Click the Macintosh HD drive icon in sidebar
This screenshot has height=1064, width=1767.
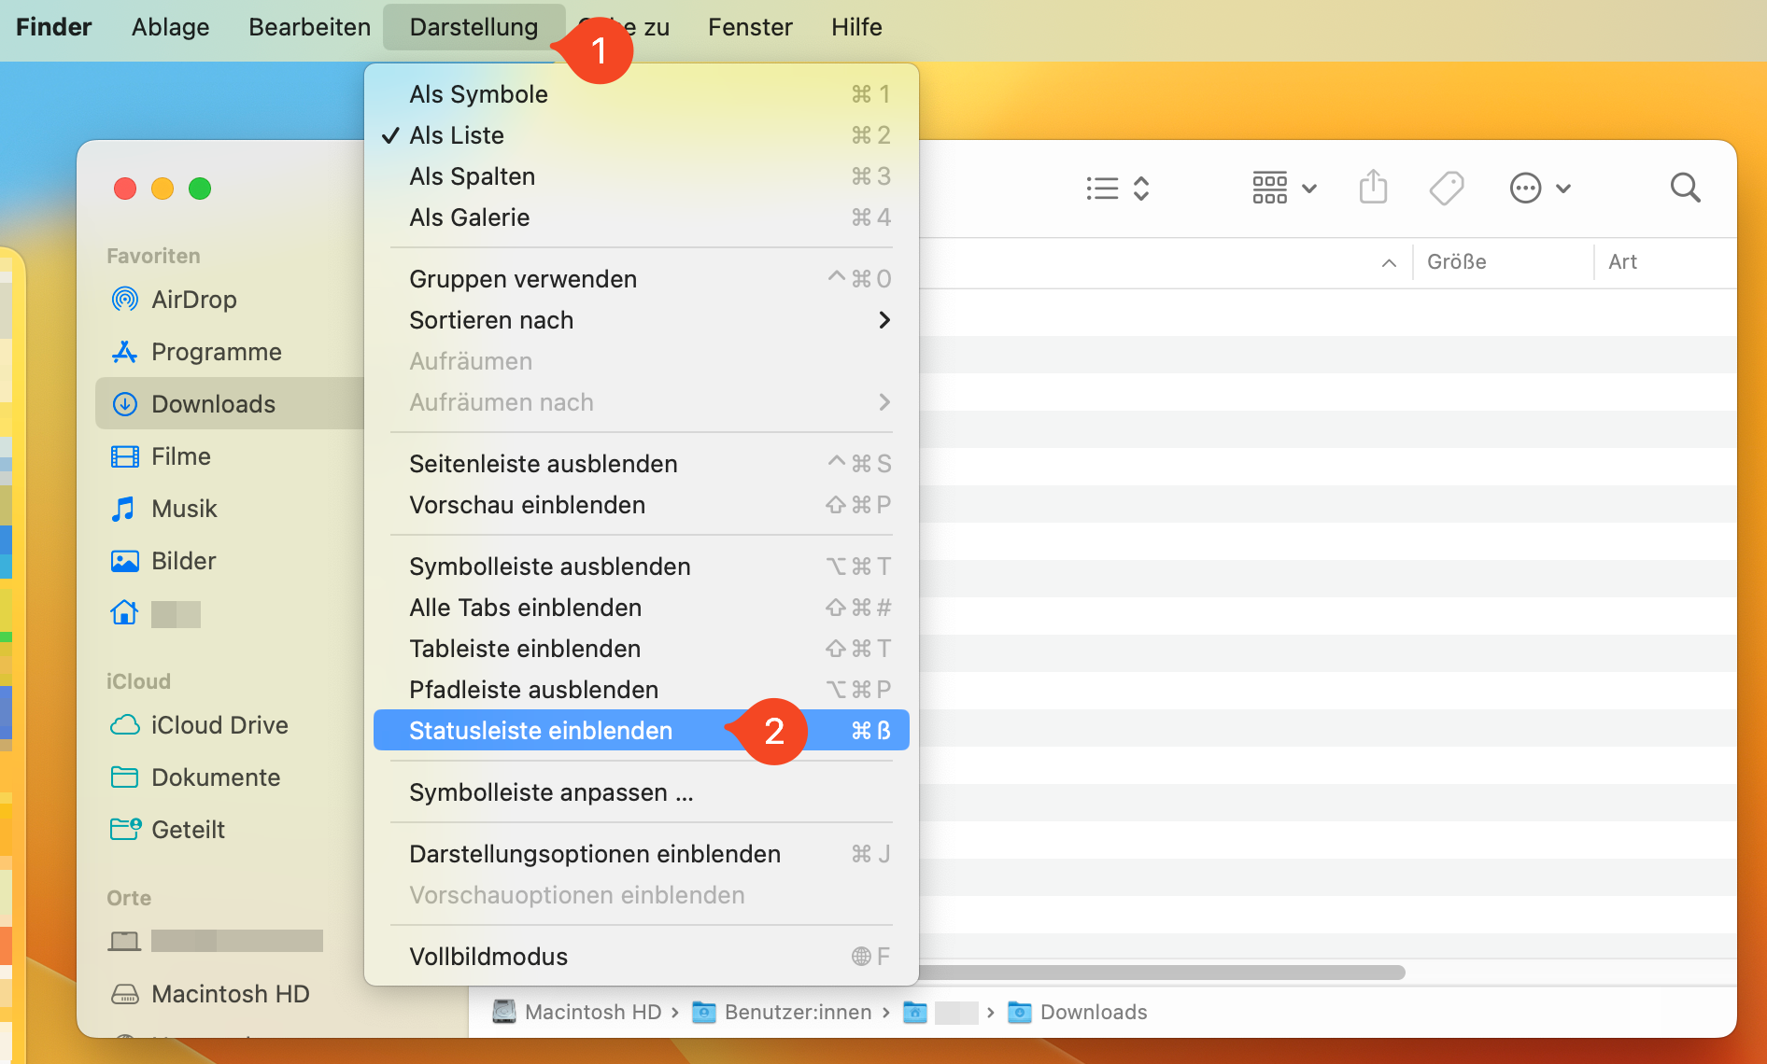[x=124, y=994]
